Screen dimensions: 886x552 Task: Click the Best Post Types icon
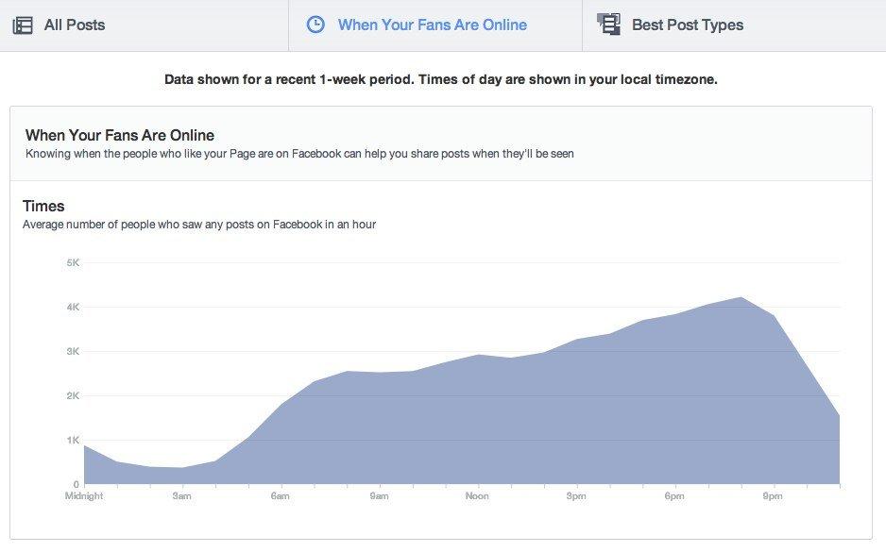pyautogui.click(x=609, y=25)
